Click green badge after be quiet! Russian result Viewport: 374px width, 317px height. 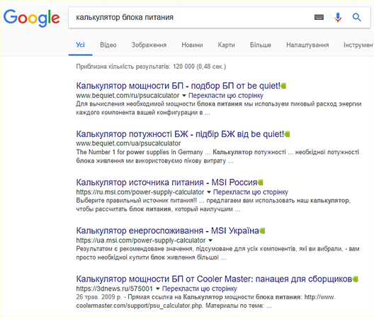pos(283,86)
